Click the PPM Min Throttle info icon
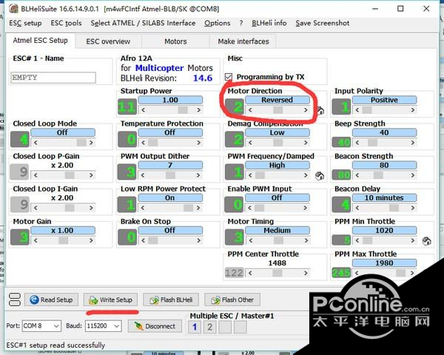 426,241
